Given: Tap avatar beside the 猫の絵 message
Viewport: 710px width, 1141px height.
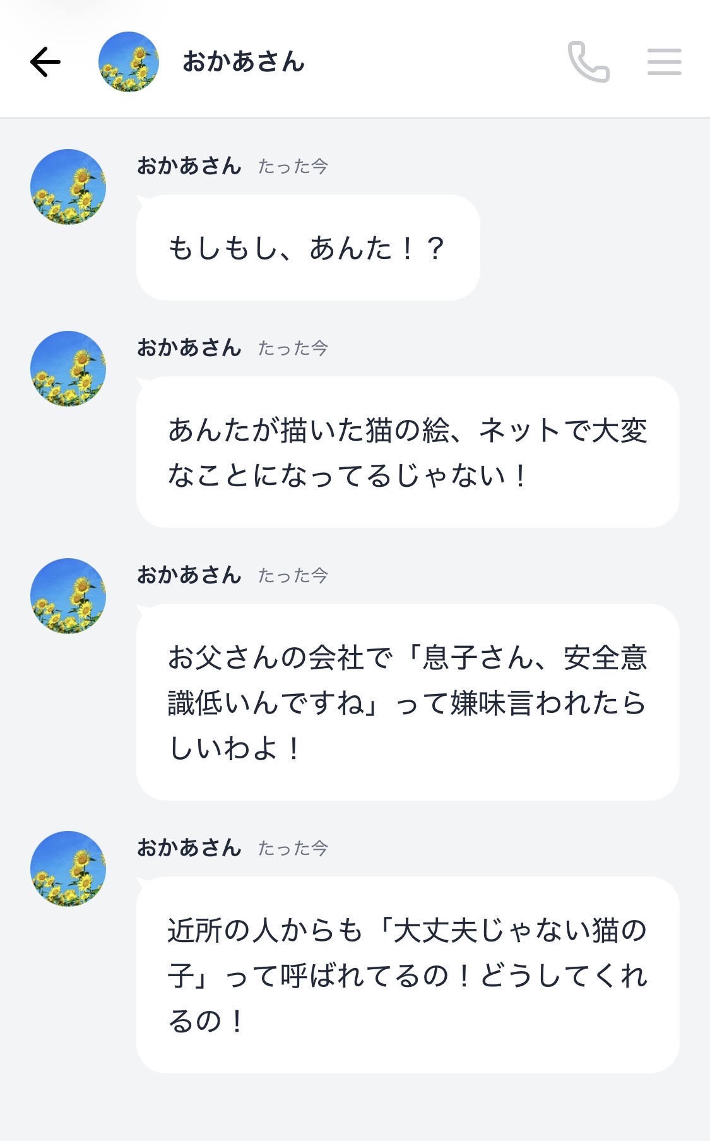Looking at the screenshot, I should (68, 369).
